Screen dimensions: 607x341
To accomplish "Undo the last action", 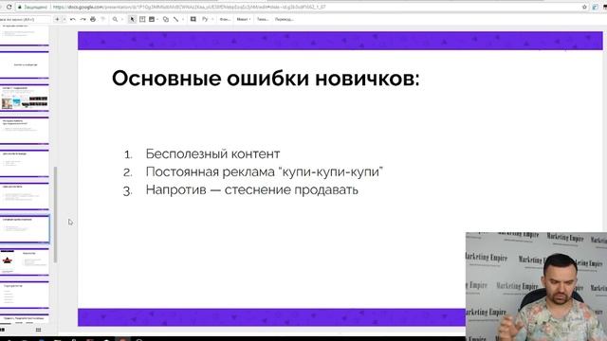I will (73, 19).
